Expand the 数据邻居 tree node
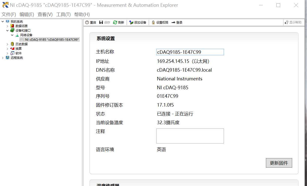The height and width of the screenshot is (186, 307). 7,26
